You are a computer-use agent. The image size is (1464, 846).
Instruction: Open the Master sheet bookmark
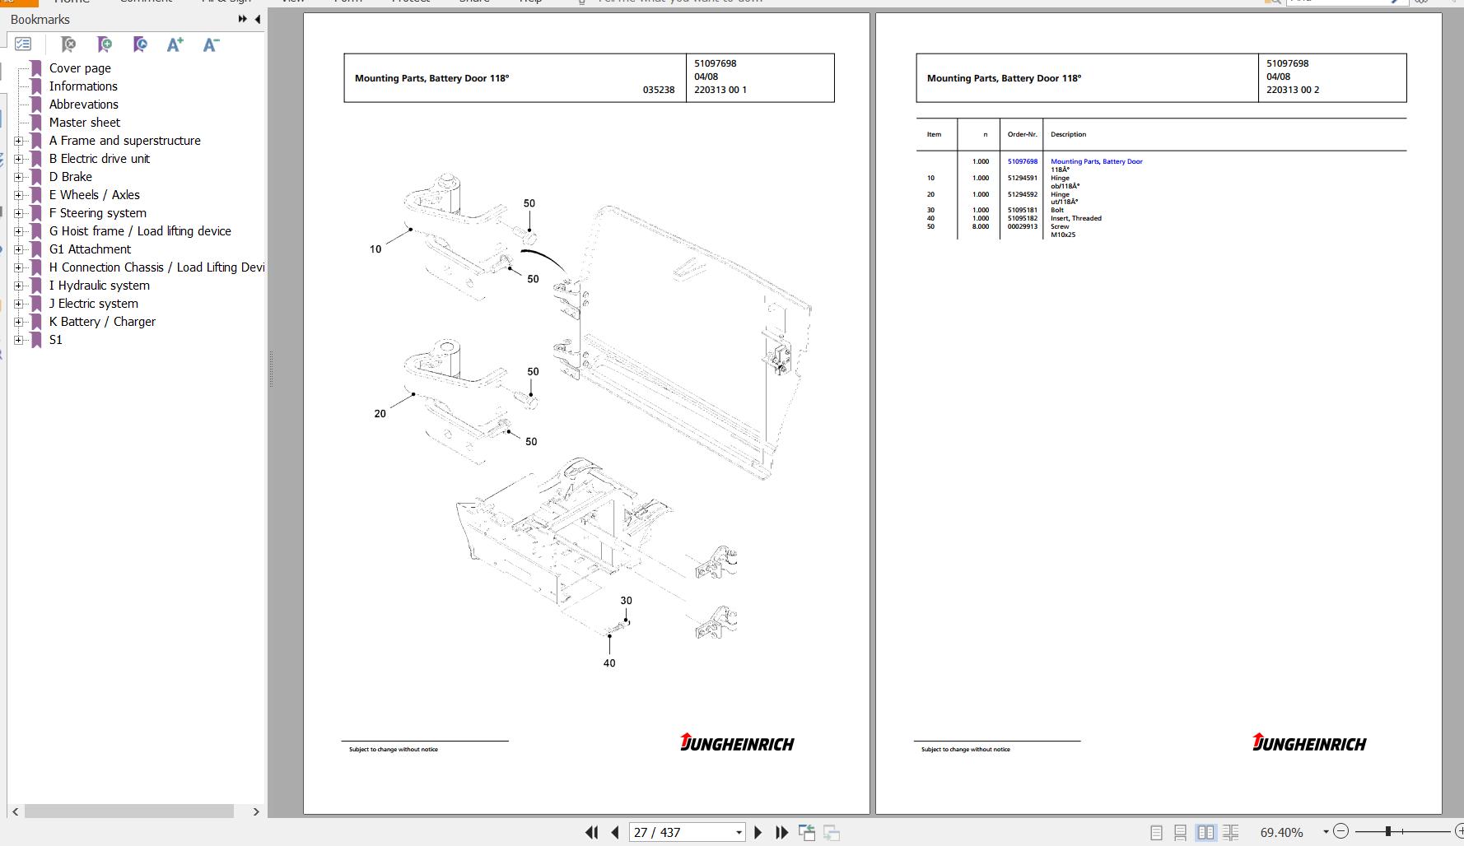click(x=85, y=123)
